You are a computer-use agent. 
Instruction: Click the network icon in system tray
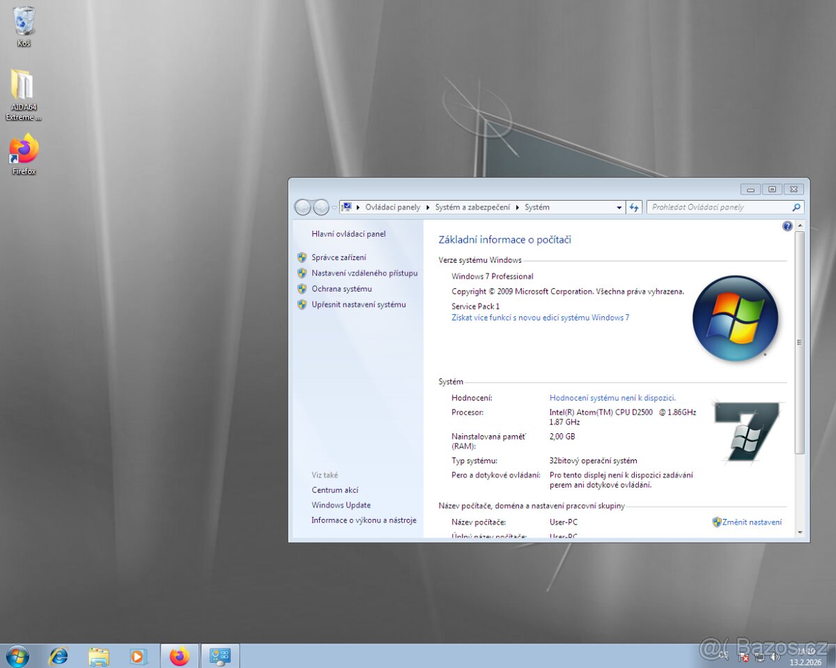coord(761,657)
